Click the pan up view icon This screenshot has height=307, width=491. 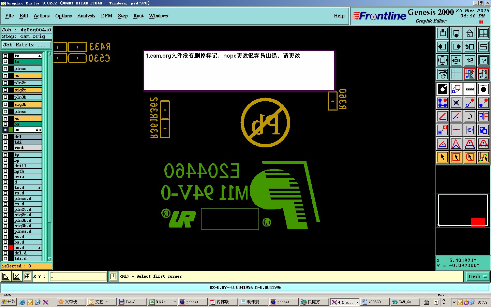pyautogui.click(x=443, y=33)
